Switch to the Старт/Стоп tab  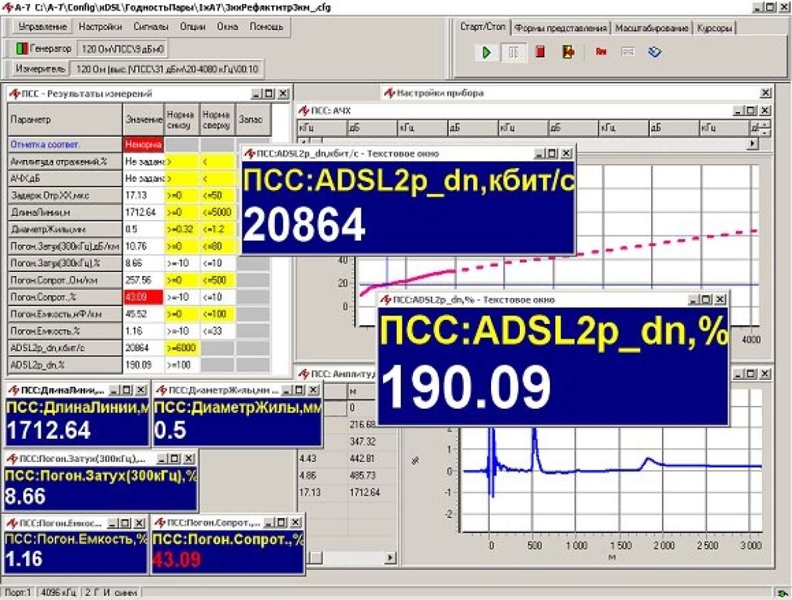click(x=483, y=27)
